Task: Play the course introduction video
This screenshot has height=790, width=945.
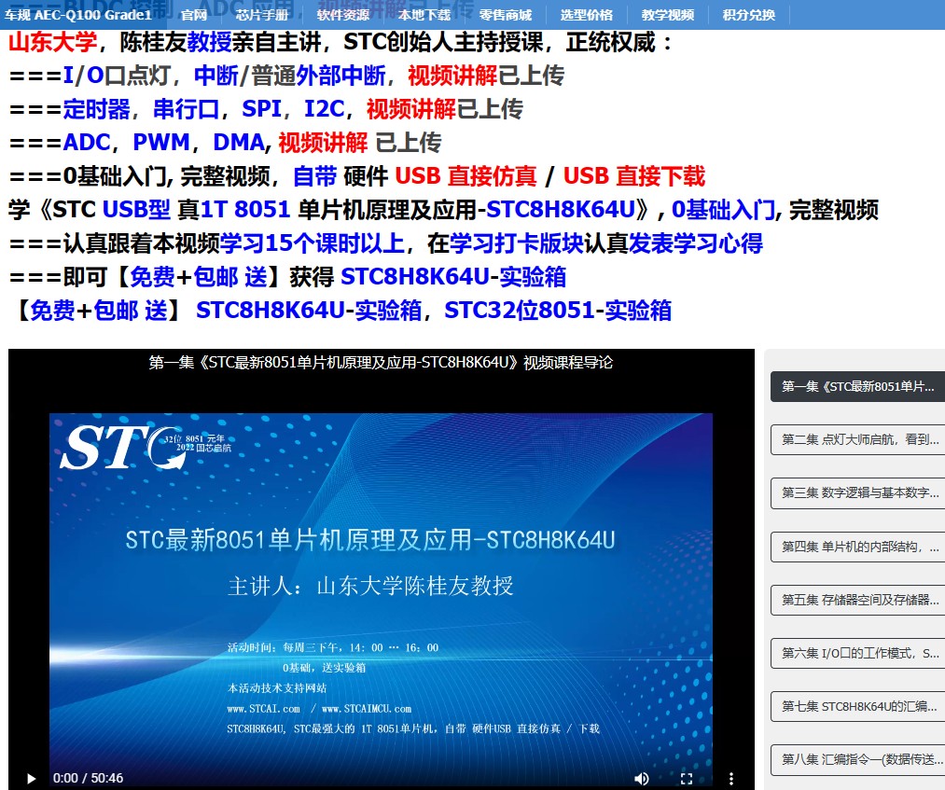Action: point(32,779)
